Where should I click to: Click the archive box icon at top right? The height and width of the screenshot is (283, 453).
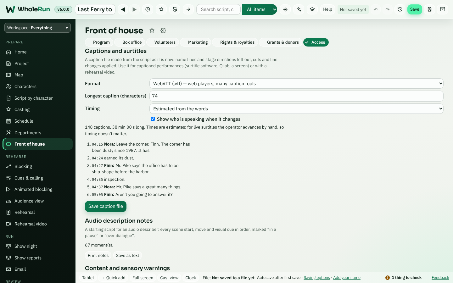[443, 9]
